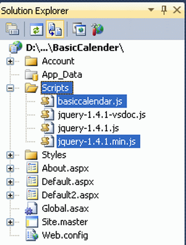Expand the Default2.aspx node

pyautogui.click(x=10, y=195)
